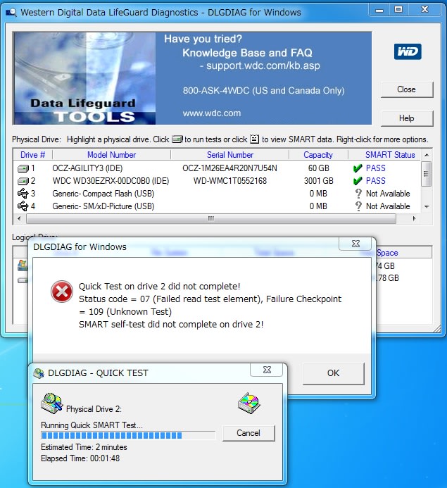The image size is (447, 488).
Task: Click the question mark for Compact Flash drive
Action: click(358, 194)
